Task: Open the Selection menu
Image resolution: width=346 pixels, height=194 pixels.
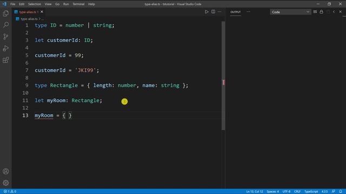Action: click(x=35, y=4)
